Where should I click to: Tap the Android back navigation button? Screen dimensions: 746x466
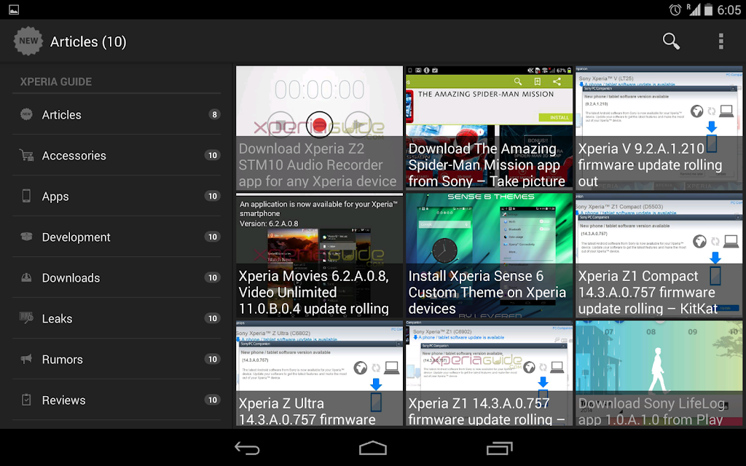(x=247, y=448)
